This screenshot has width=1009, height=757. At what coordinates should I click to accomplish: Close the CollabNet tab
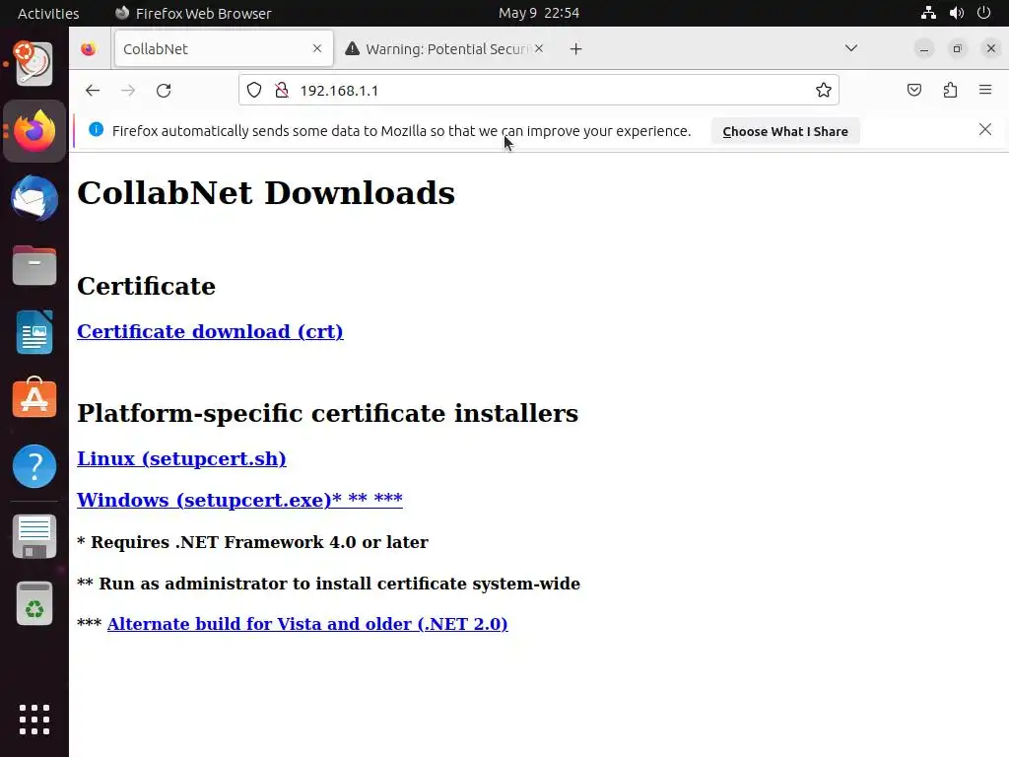tap(317, 48)
